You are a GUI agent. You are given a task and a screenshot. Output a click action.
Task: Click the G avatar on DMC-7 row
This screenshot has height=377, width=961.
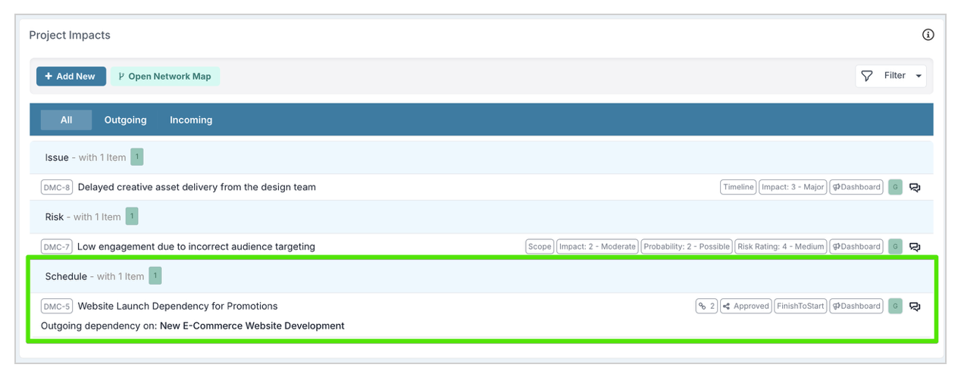[895, 246]
